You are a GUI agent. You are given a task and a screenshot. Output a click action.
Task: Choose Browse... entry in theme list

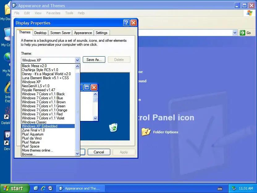[48, 154]
